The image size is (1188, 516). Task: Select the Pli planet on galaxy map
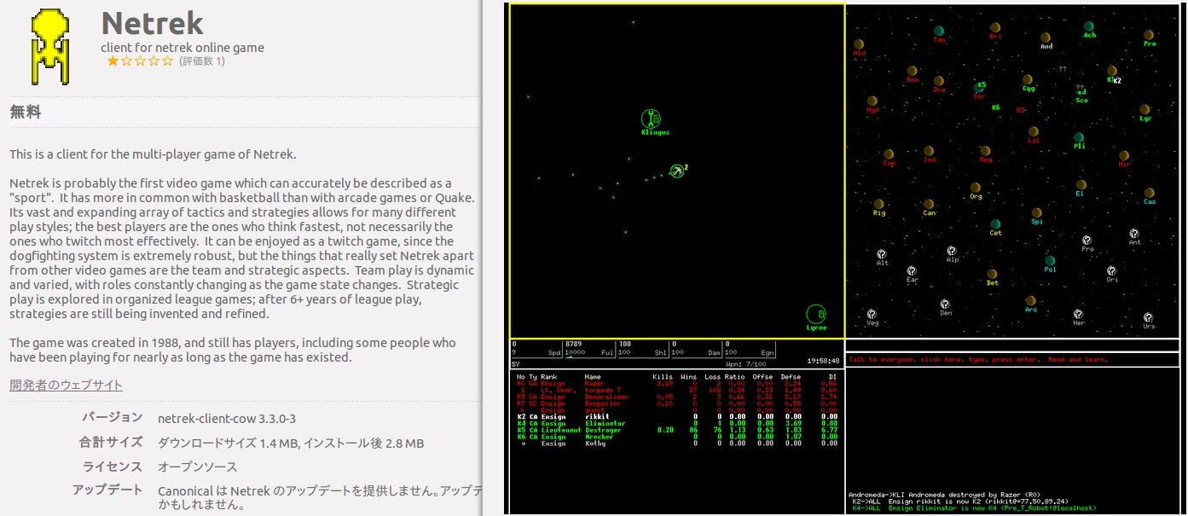1079,136
